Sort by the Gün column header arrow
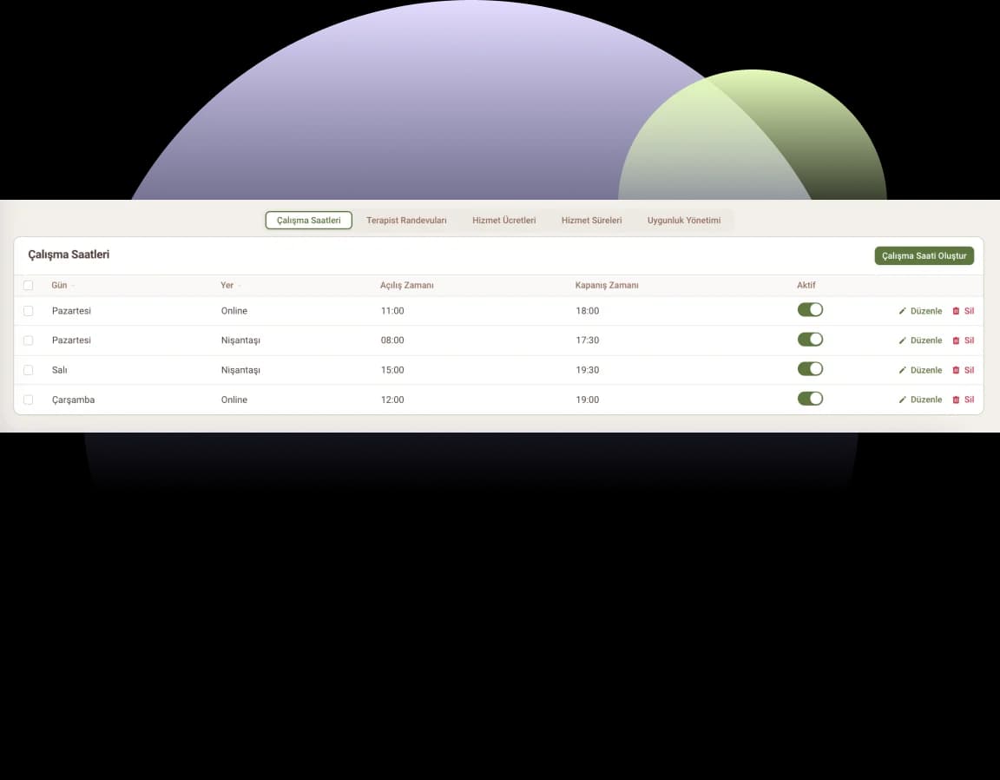 coord(73,286)
